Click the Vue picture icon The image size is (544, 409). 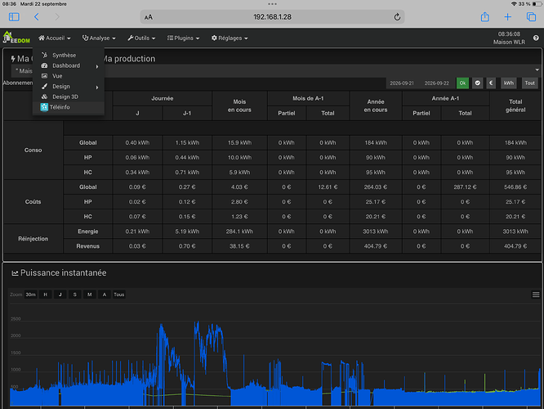tap(44, 76)
